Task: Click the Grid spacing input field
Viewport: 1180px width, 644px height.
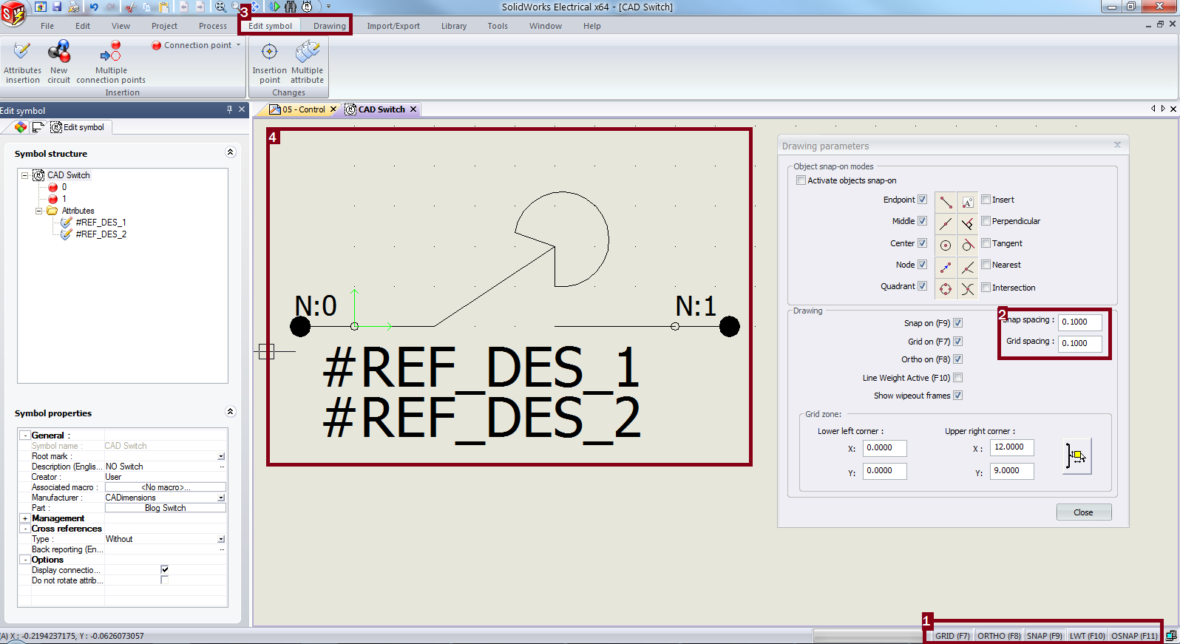Action: click(x=1079, y=343)
